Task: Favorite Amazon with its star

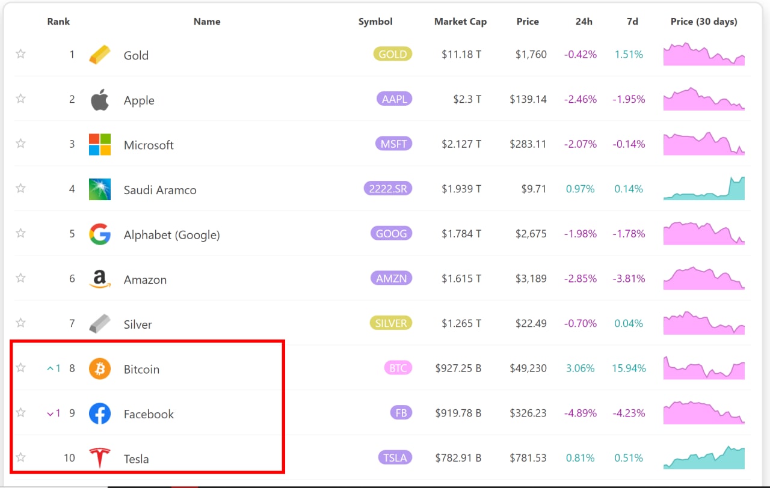Action: tap(21, 278)
